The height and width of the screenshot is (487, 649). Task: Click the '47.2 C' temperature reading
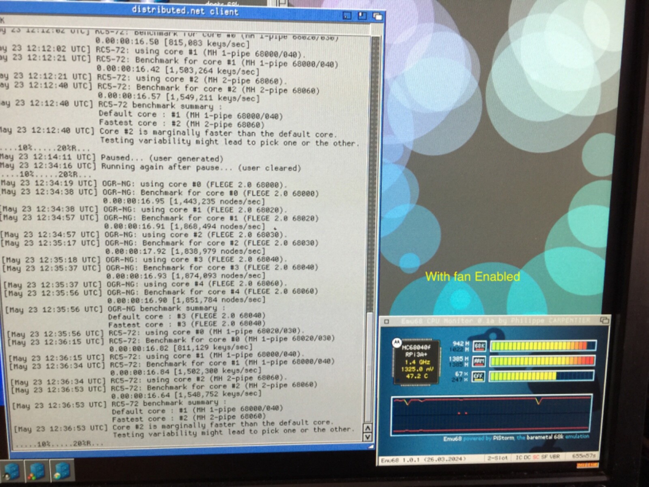coord(417,376)
